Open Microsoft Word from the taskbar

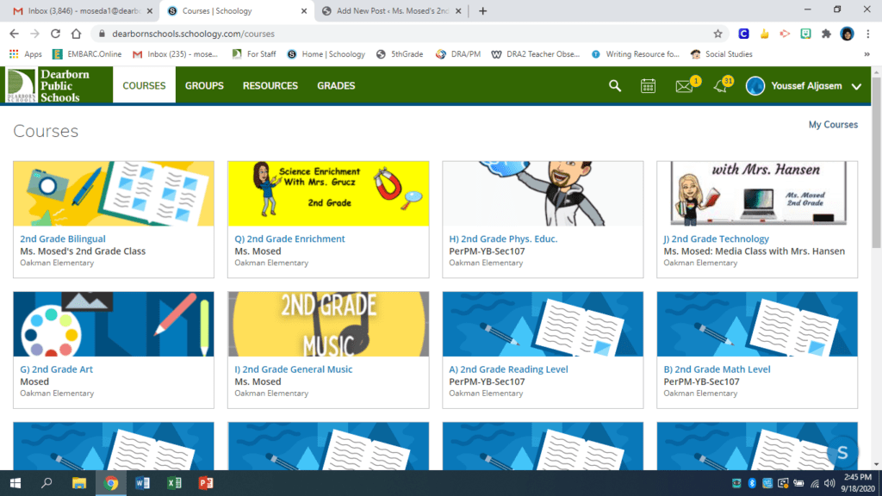click(142, 483)
